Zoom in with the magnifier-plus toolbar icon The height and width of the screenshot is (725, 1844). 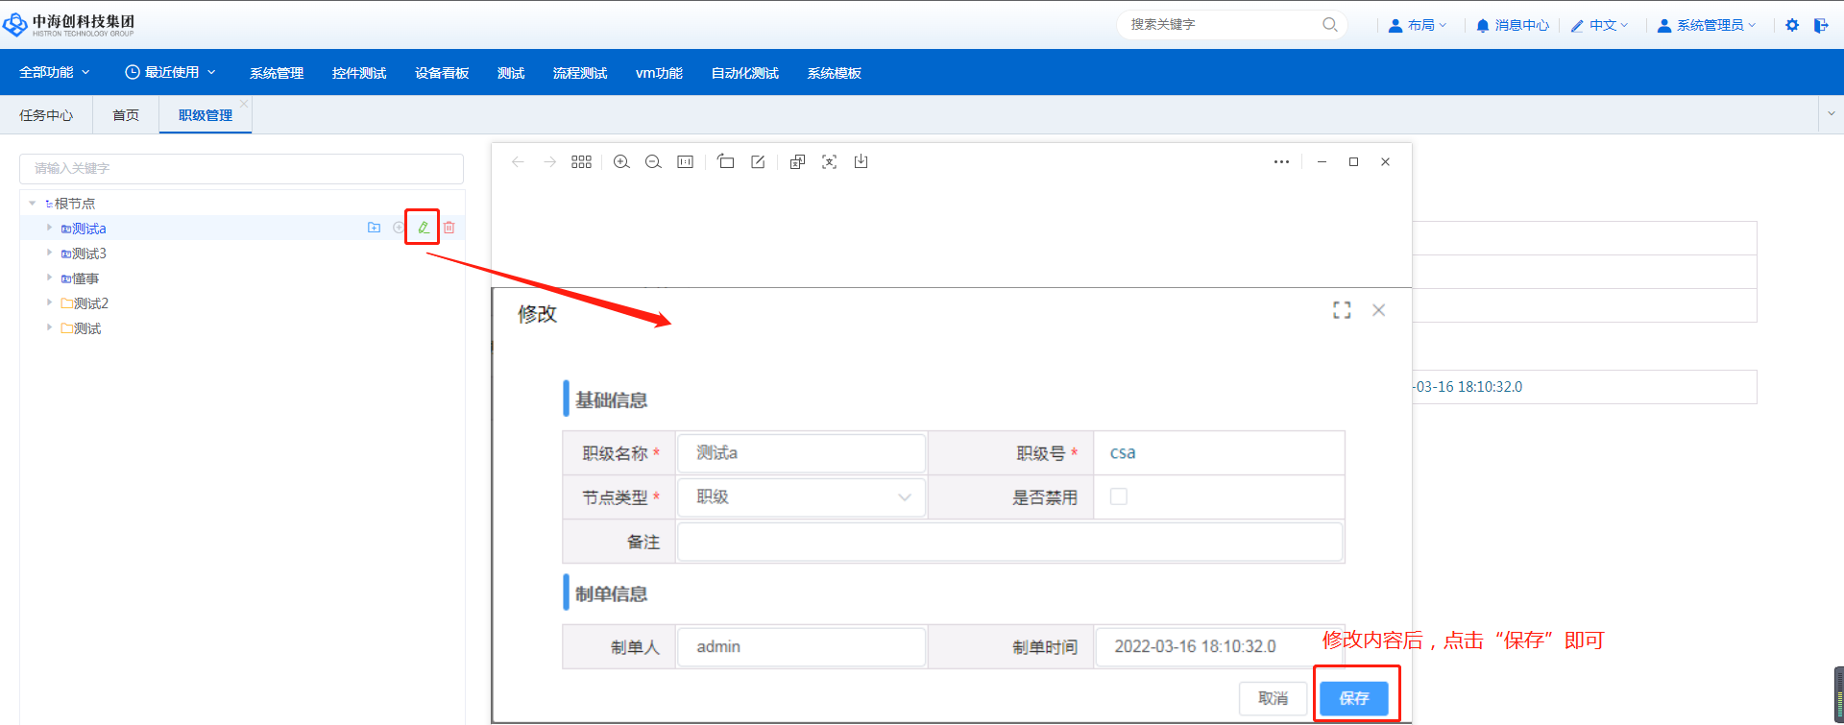pos(621,162)
